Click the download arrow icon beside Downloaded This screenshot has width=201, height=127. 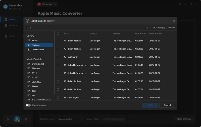point(29,50)
